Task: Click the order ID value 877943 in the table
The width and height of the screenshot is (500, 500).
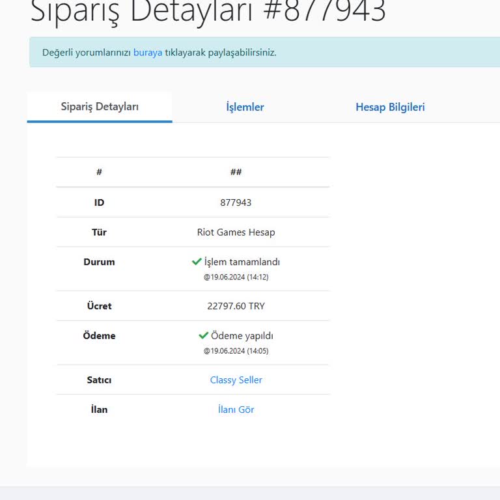Action: [x=236, y=202]
